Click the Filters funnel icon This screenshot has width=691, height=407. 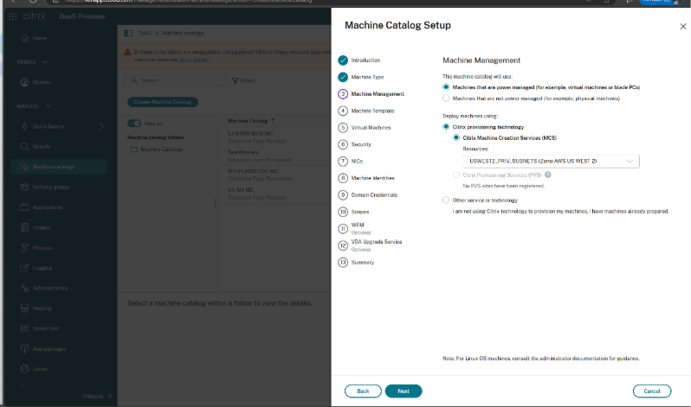235,80
